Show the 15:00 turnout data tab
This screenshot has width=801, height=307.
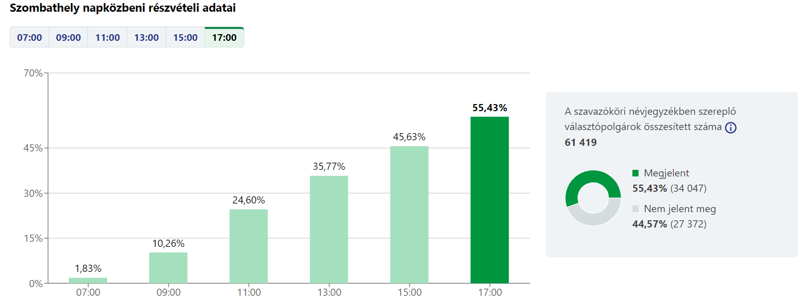[185, 38]
